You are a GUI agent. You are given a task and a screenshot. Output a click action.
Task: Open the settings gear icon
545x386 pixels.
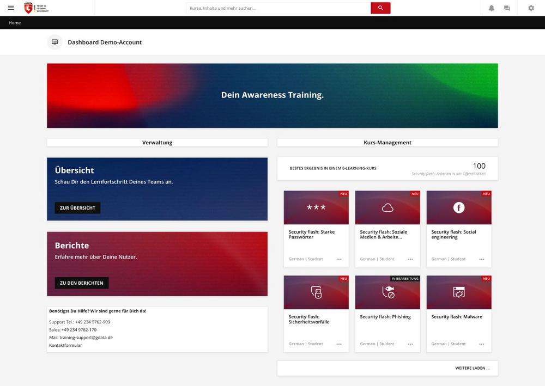coord(531,8)
